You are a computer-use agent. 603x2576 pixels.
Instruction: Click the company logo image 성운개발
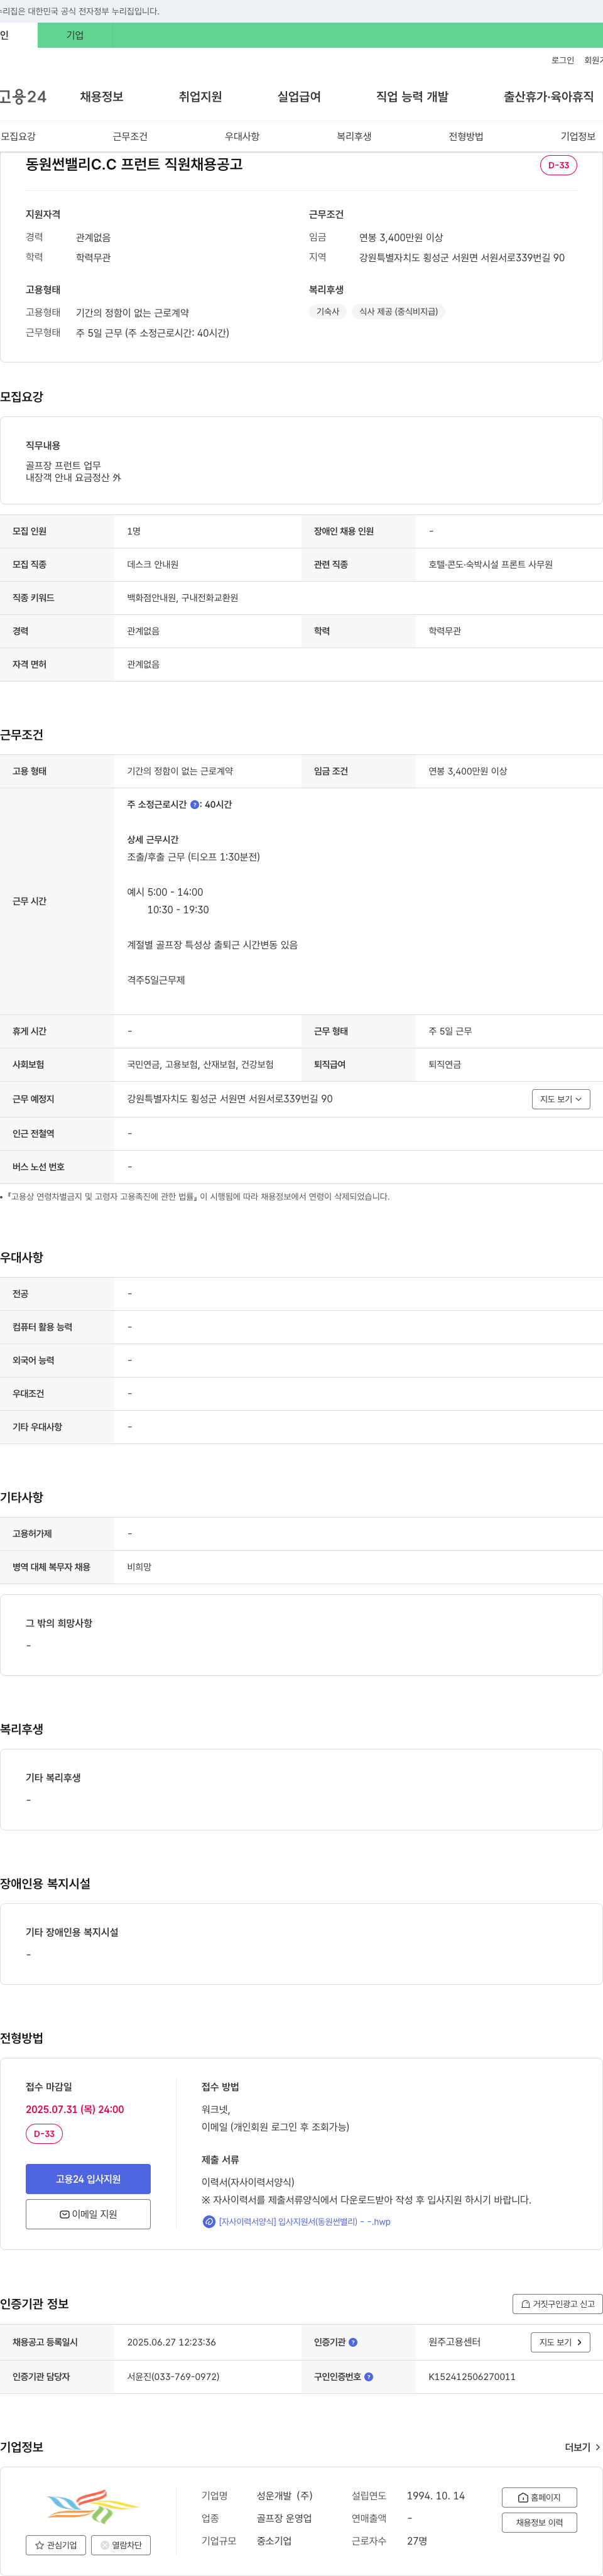[92, 2507]
